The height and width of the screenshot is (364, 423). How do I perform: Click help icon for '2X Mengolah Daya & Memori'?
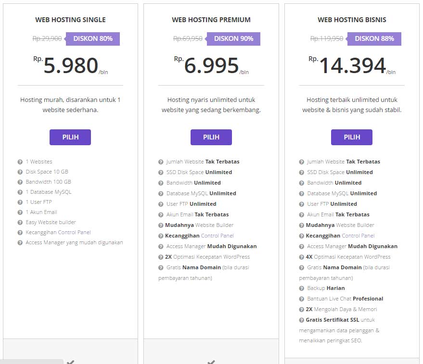(x=302, y=310)
